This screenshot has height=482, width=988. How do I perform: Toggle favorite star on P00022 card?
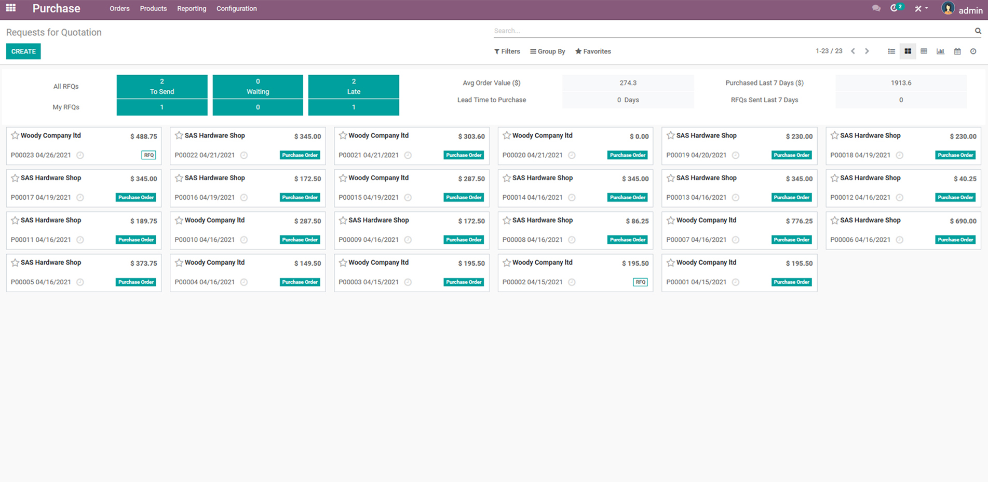pos(179,135)
